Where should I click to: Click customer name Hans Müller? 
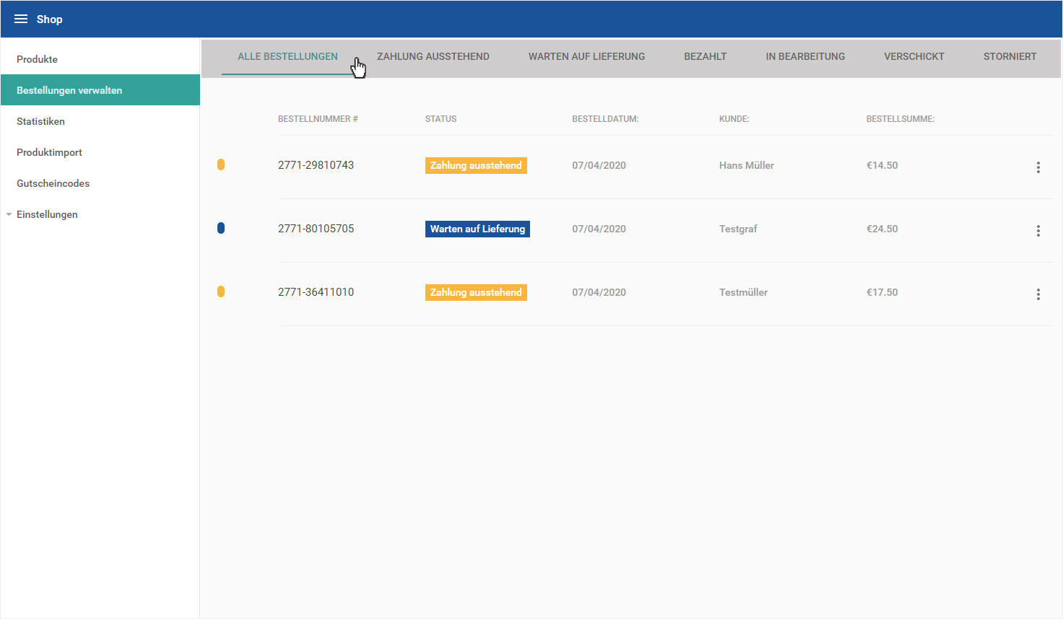pyautogui.click(x=746, y=165)
